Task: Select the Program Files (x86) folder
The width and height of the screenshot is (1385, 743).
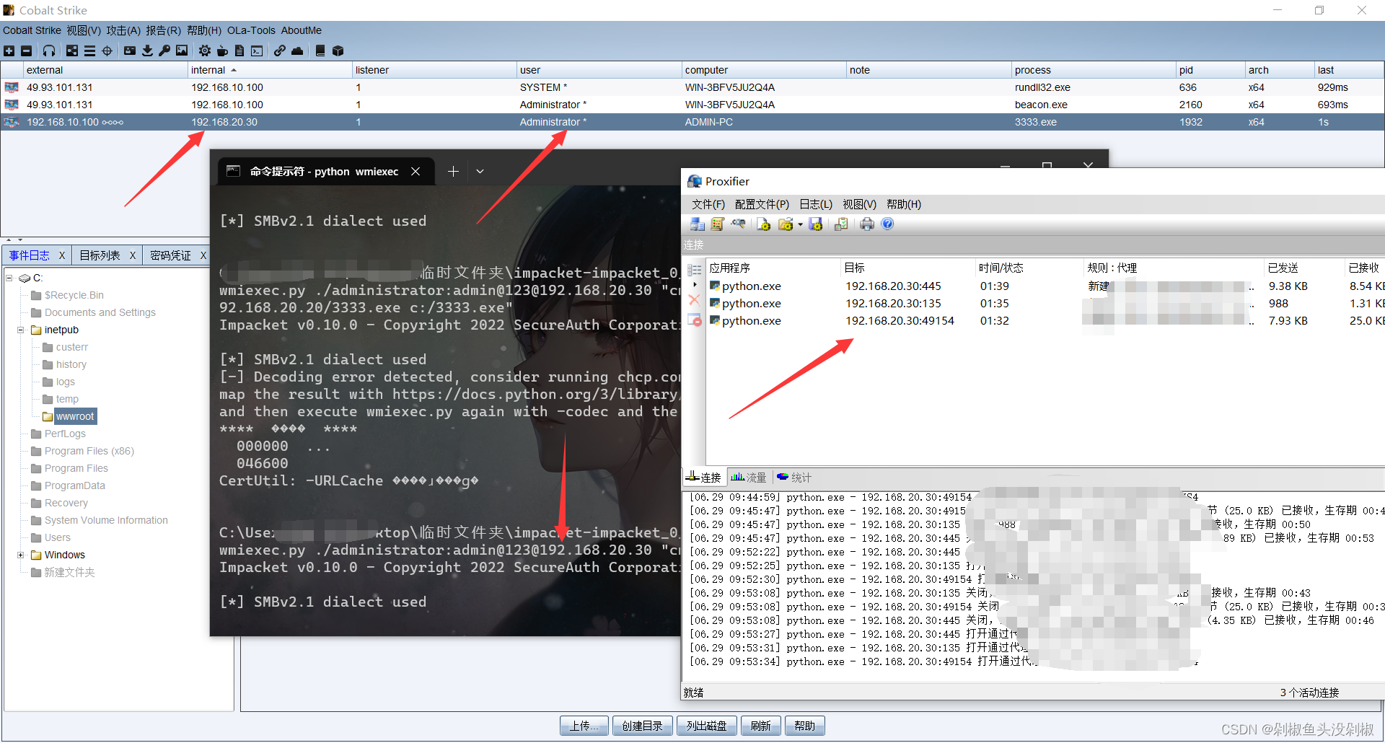Action: click(89, 451)
